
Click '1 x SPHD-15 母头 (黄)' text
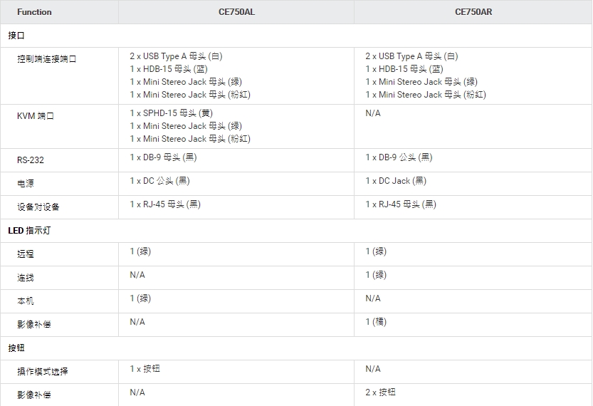click(171, 113)
